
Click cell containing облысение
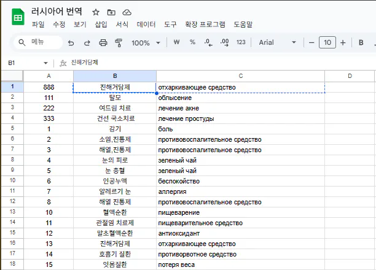240,98
